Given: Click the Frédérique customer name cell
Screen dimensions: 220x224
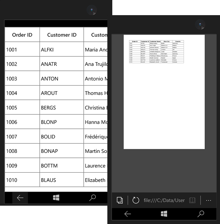Looking at the screenshot, I should pos(96,136).
